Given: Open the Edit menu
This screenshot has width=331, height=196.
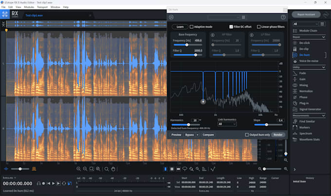Looking at the screenshot, I should [x=10, y=7].
